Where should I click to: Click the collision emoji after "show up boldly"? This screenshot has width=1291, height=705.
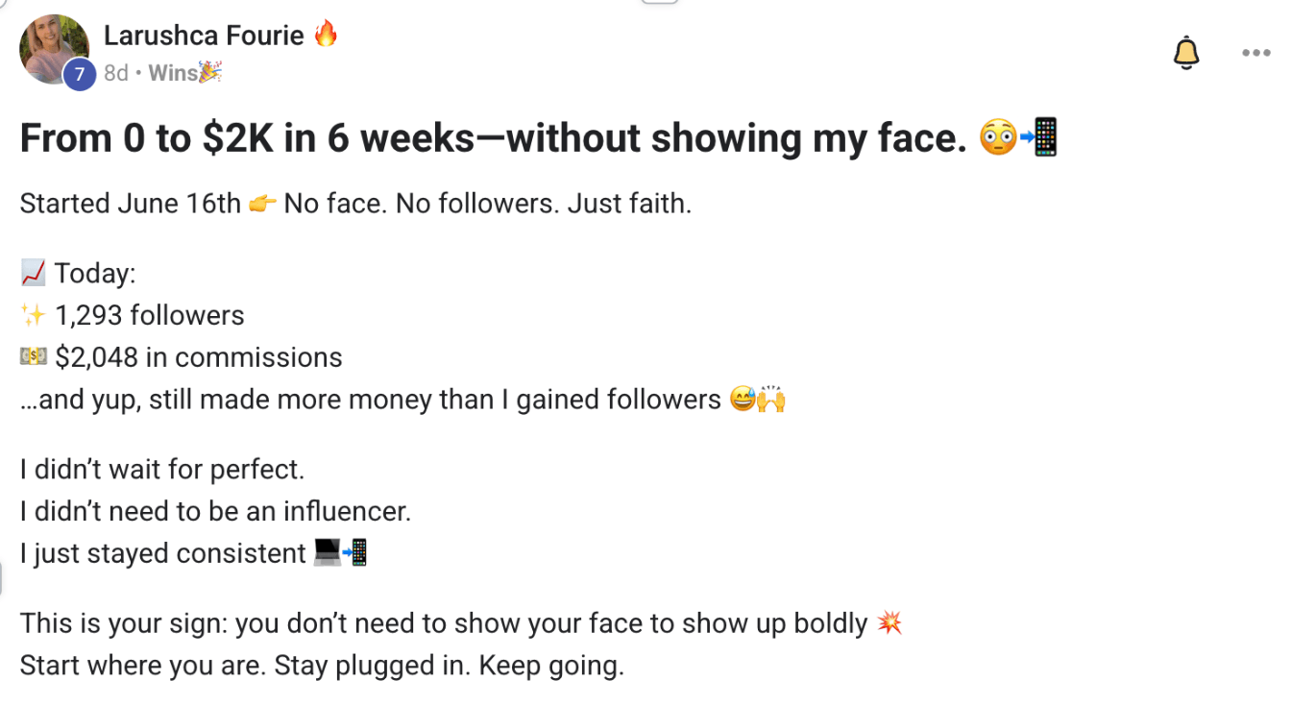point(889,623)
